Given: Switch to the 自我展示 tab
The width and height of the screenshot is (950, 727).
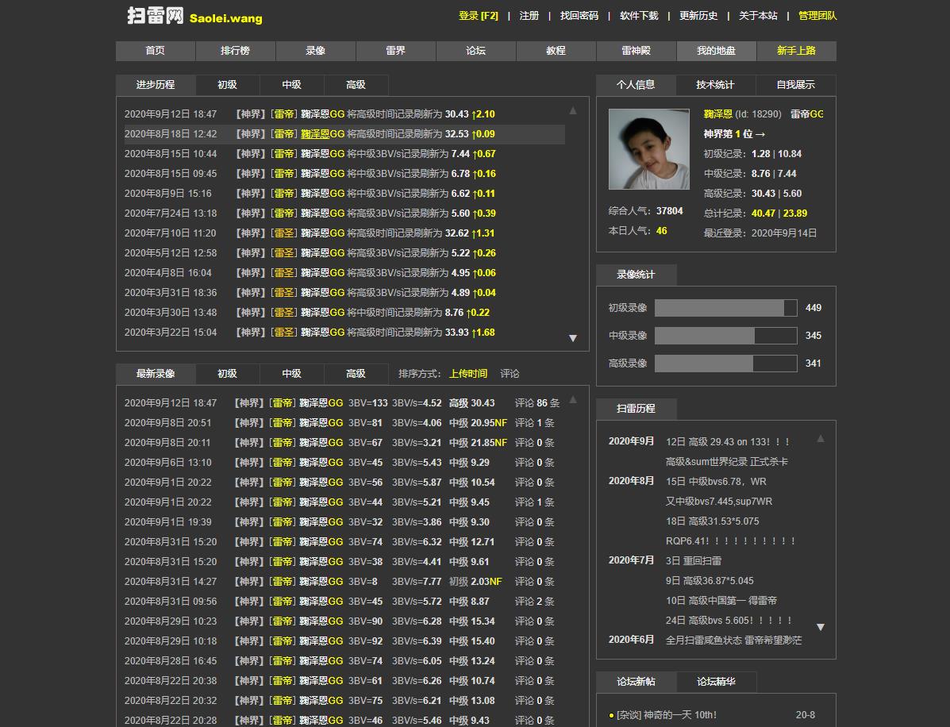Looking at the screenshot, I should (795, 85).
